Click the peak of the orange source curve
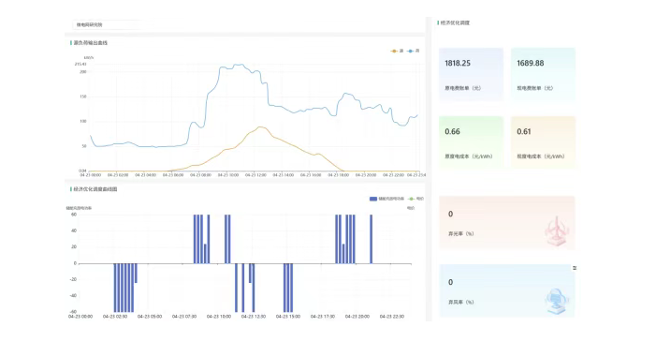Screen dimensions: 656x342 pyautogui.click(x=261, y=126)
